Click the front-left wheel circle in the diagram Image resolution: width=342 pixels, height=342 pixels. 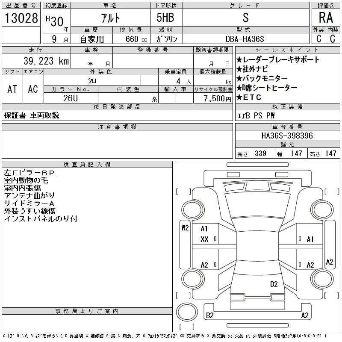(x=192, y=210)
